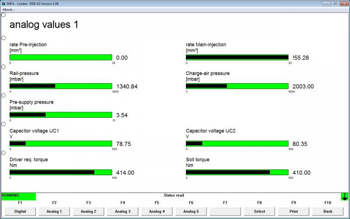Click the INPA application icon in title bar
The image size is (350, 219).
4,3
